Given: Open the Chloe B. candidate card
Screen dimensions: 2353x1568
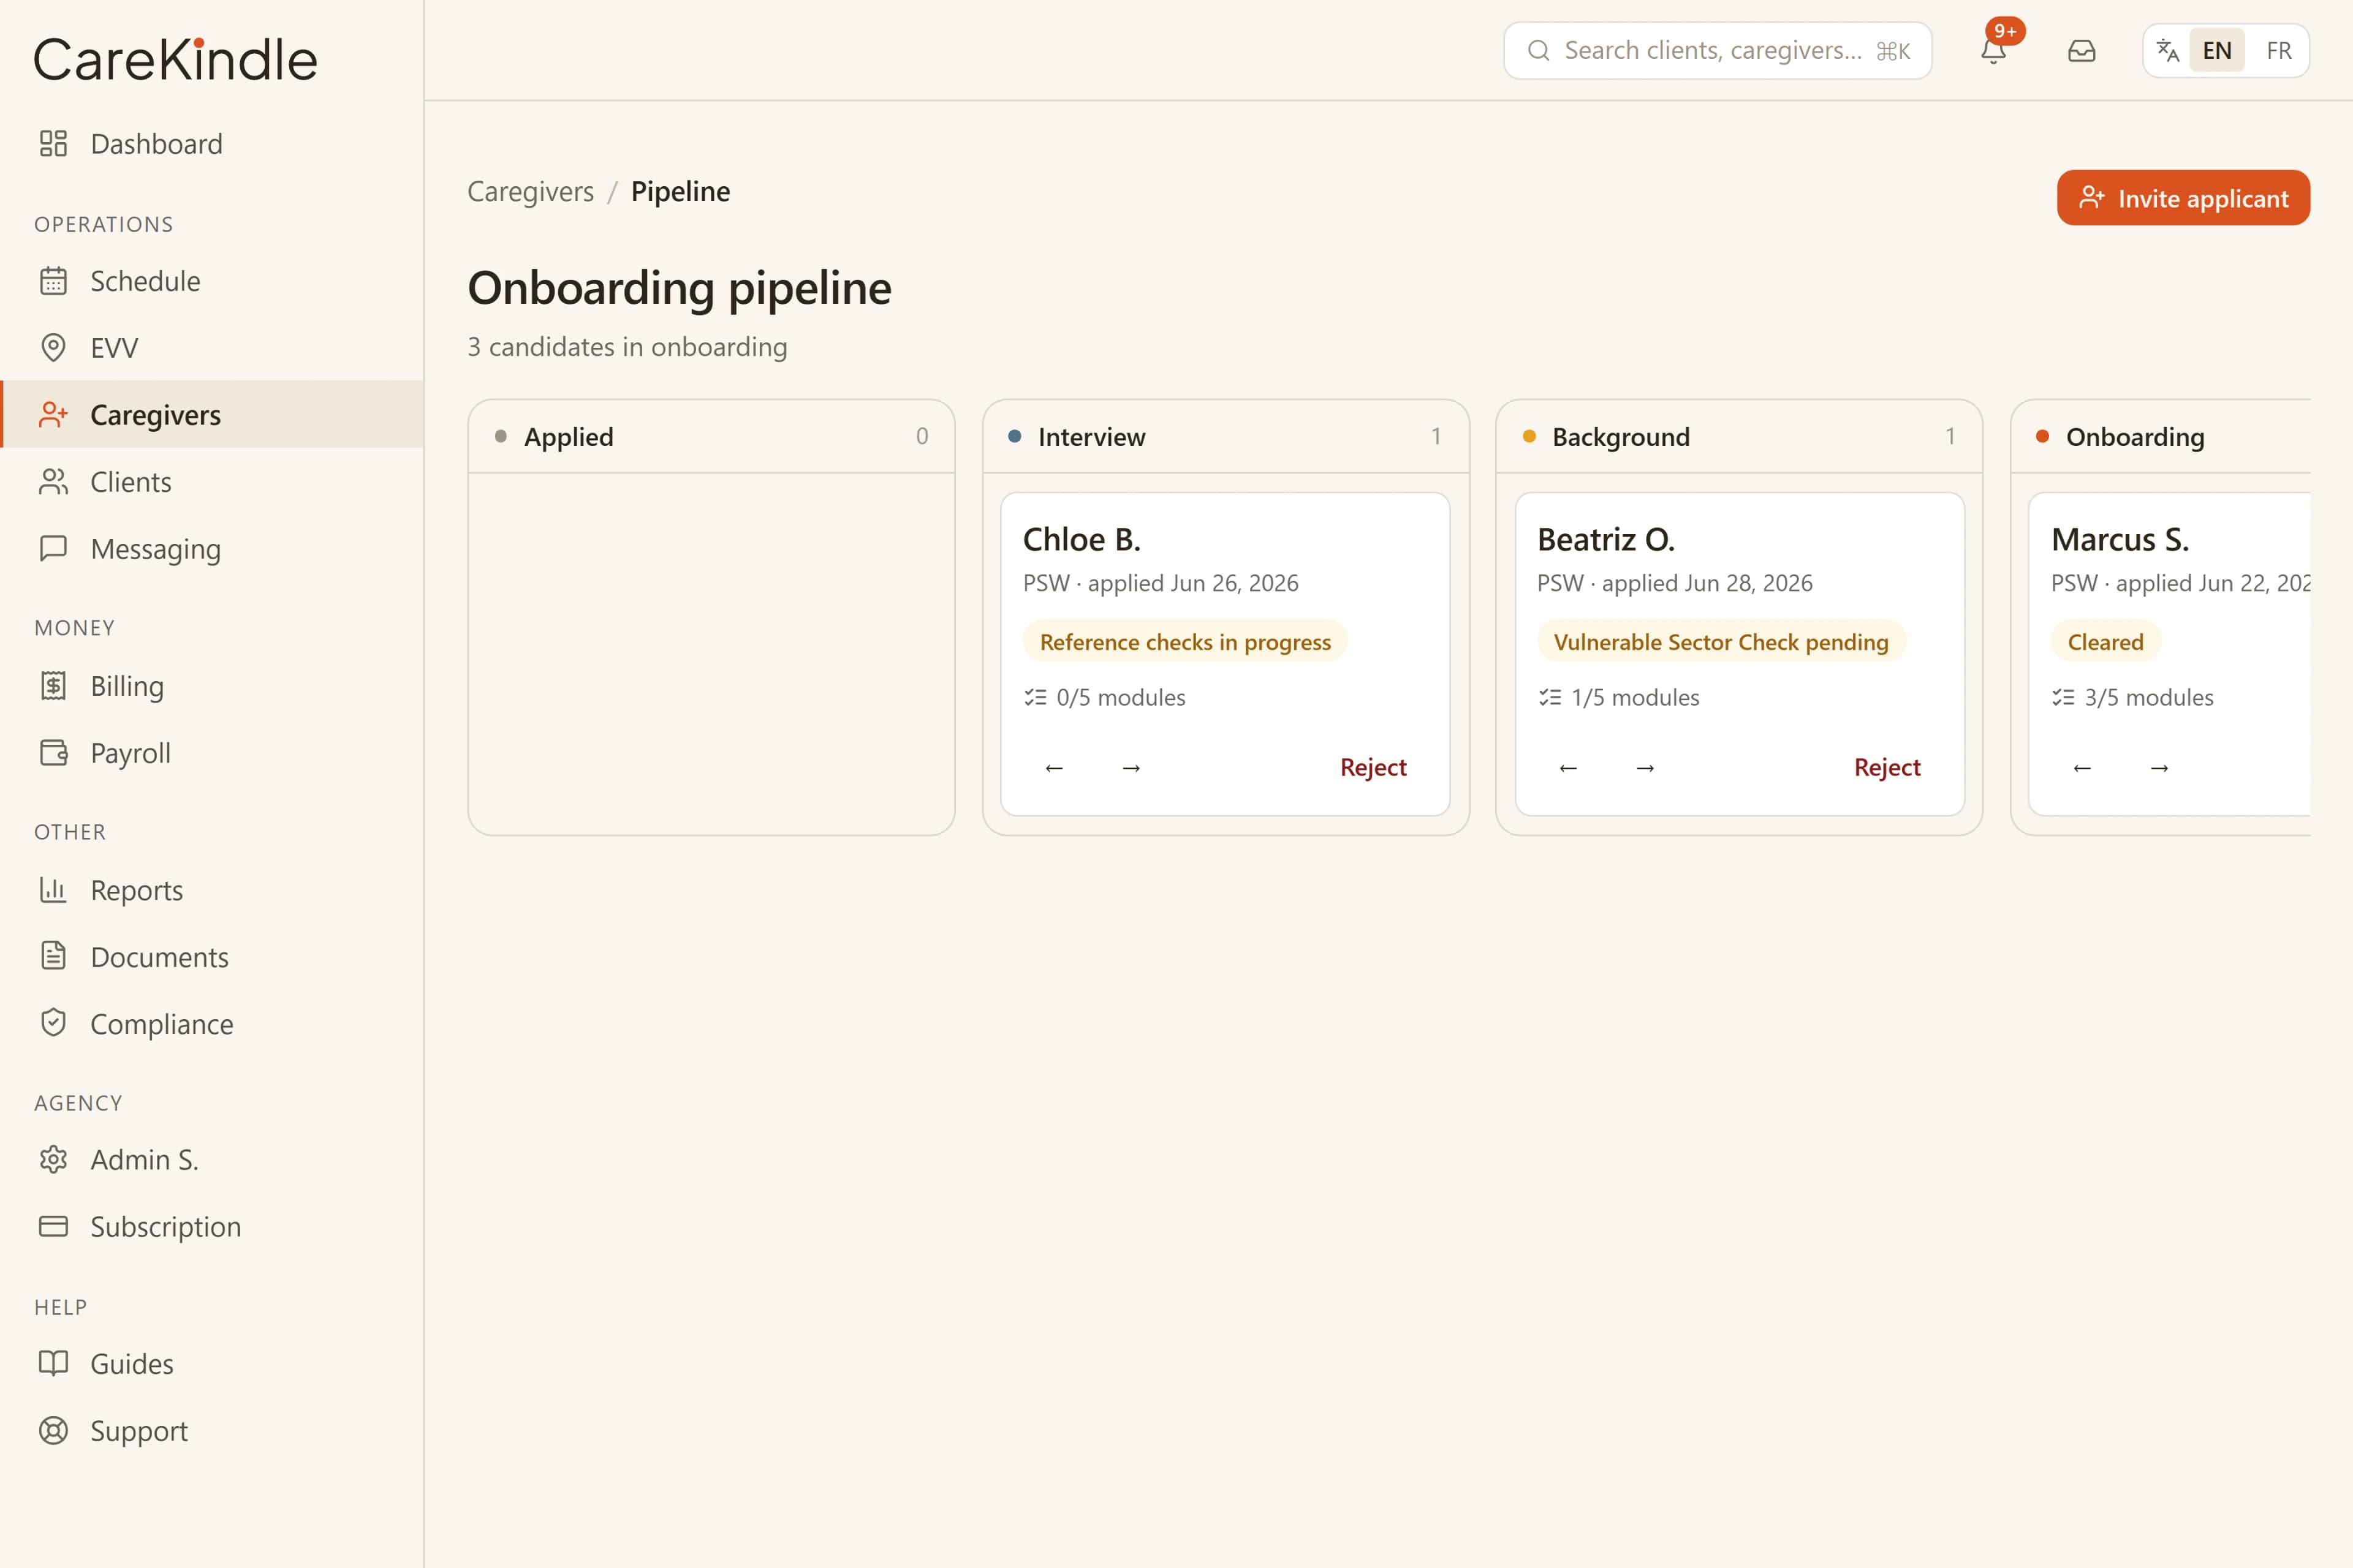Looking at the screenshot, I should (x=1226, y=654).
